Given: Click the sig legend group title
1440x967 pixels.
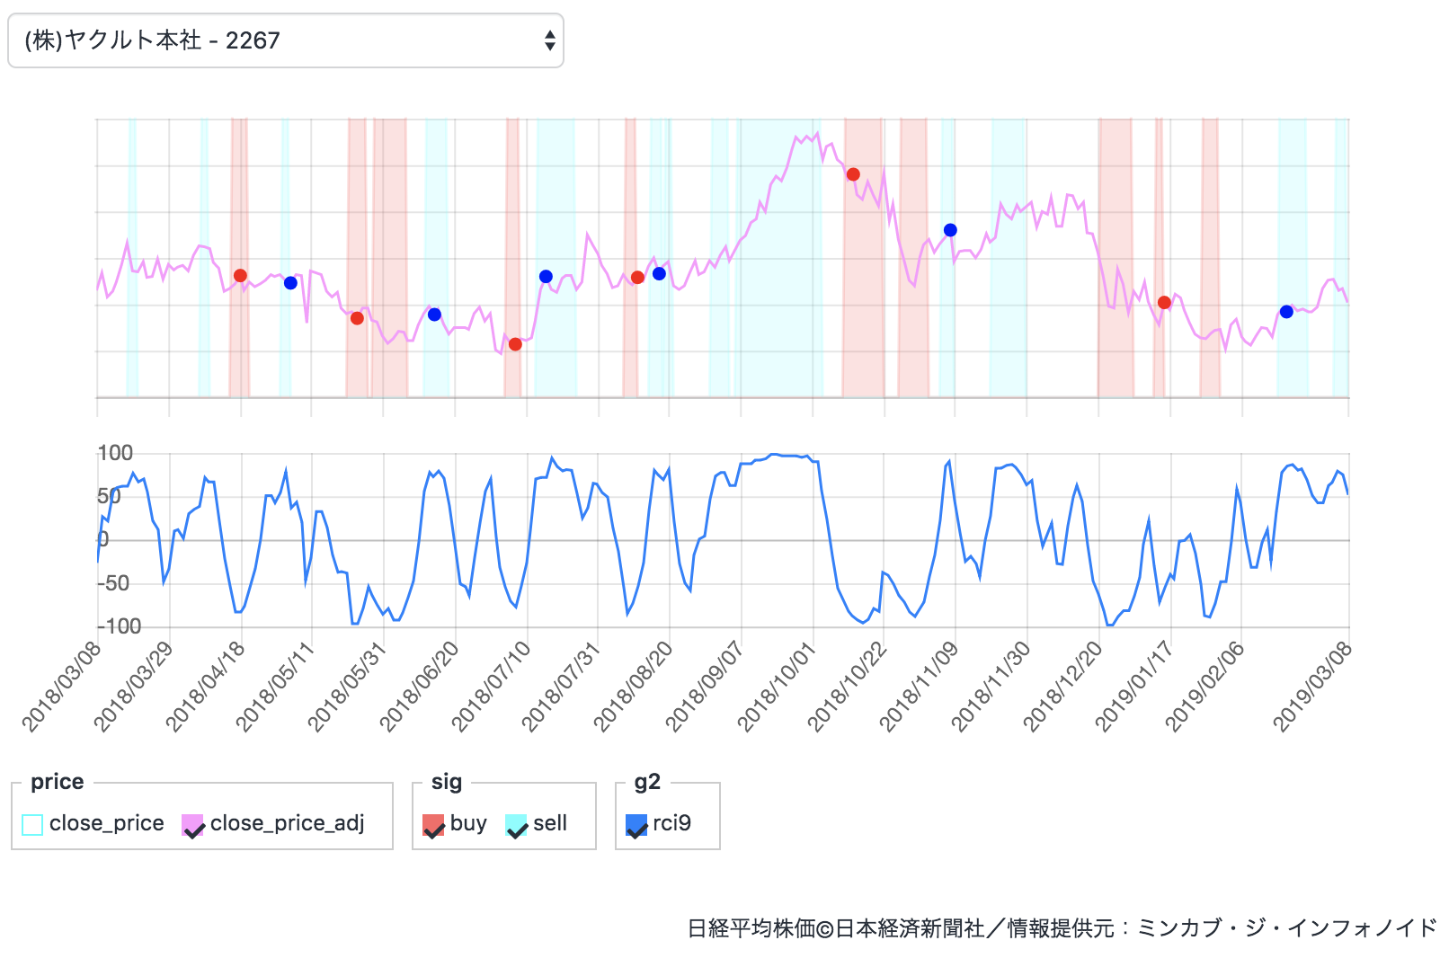Looking at the screenshot, I should [x=447, y=782].
